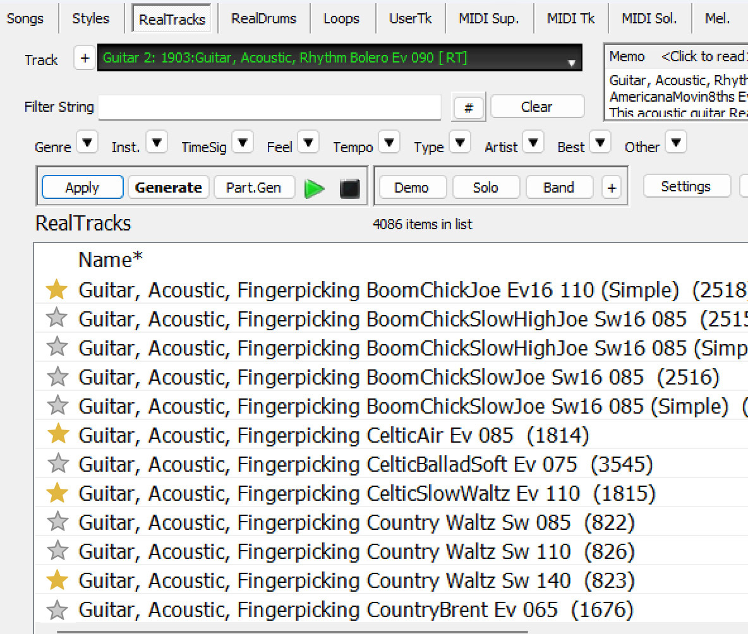Unfavorite the BoomChickJoe Ev16 110 star
Image resolution: width=748 pixels, height=634 pixels.
[57, 290]
